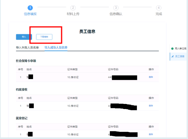Screen dimensions: 188x139
Task: Switch to 导入失败人员名单 tab
Action: (27, 48)
